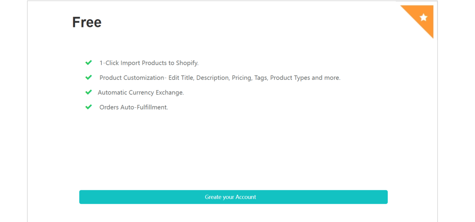Click the green checkmark beside Automatic Currency Exchange
The height and width of the screenshot is (222, 475).
point(88,92)
